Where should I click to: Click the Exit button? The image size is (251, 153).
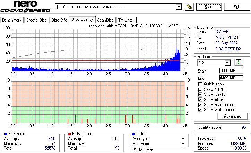[237, 7]
